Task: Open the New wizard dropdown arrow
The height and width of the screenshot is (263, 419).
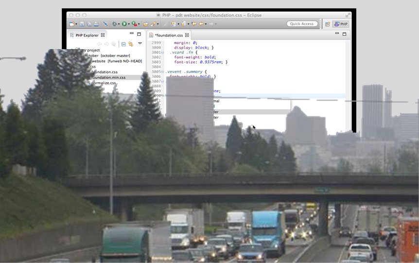Action: (76, 24)
